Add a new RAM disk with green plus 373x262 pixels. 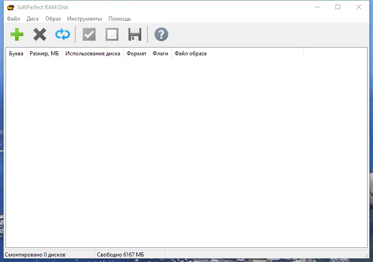pyautogui.click(x=17, y=34)
